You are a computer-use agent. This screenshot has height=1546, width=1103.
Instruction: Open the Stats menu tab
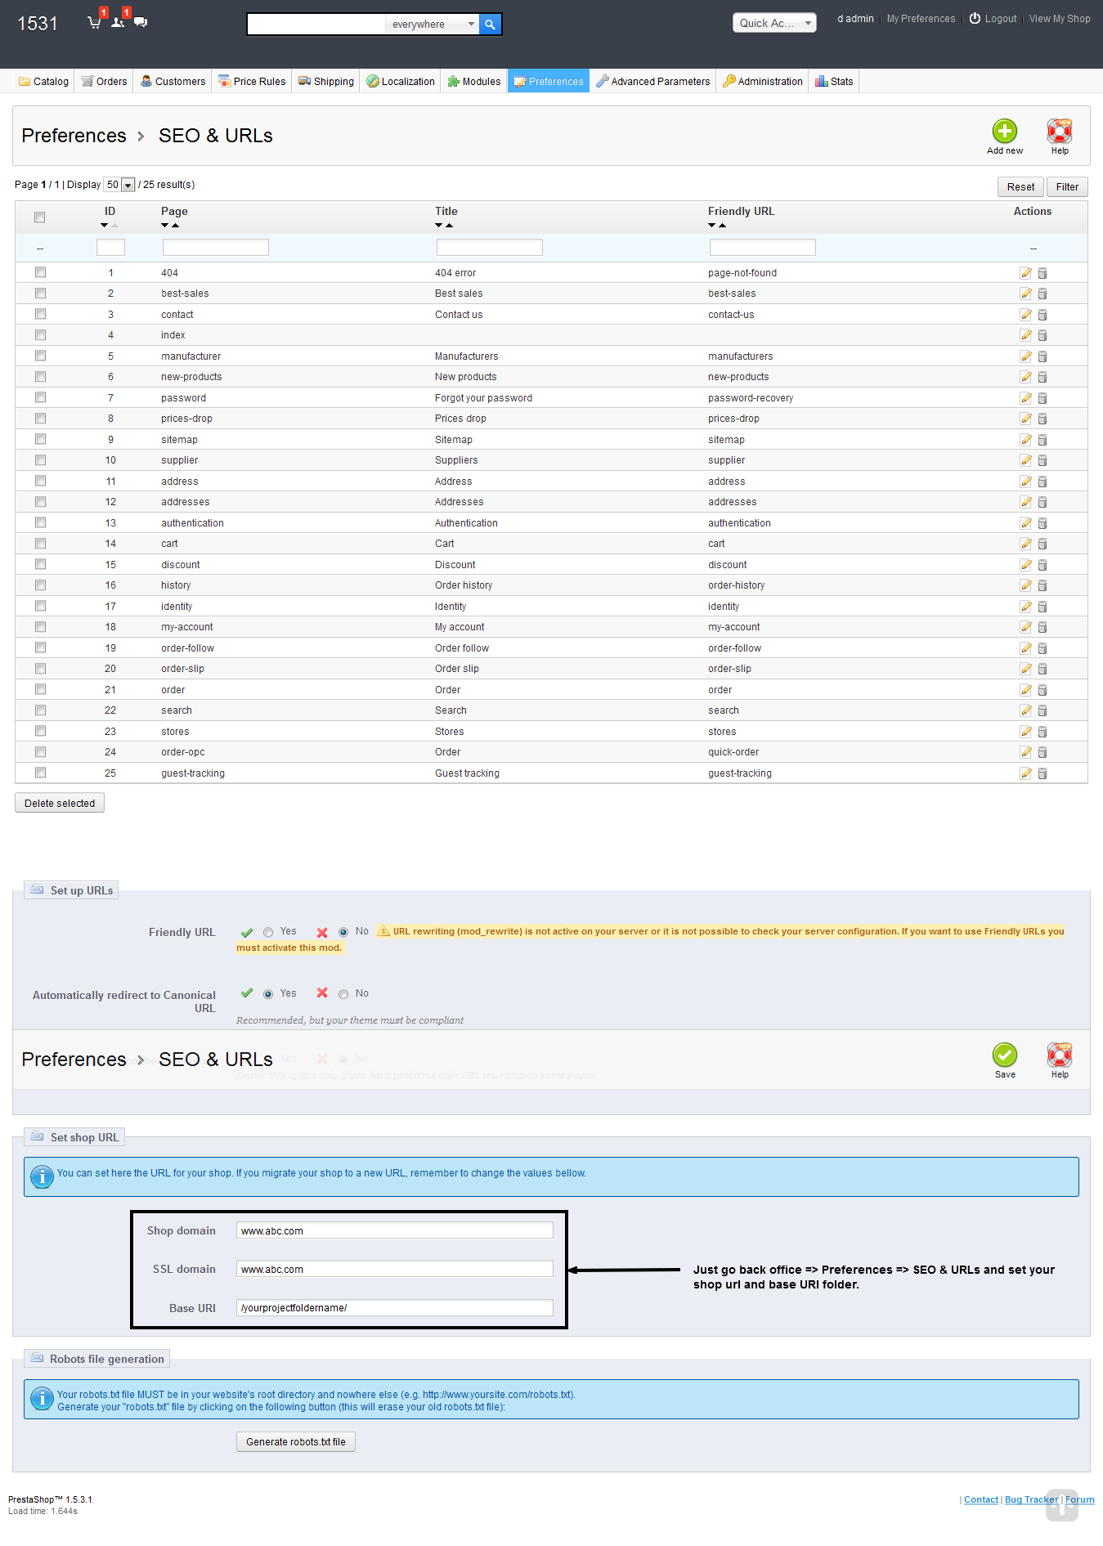(x=834, y=81)
